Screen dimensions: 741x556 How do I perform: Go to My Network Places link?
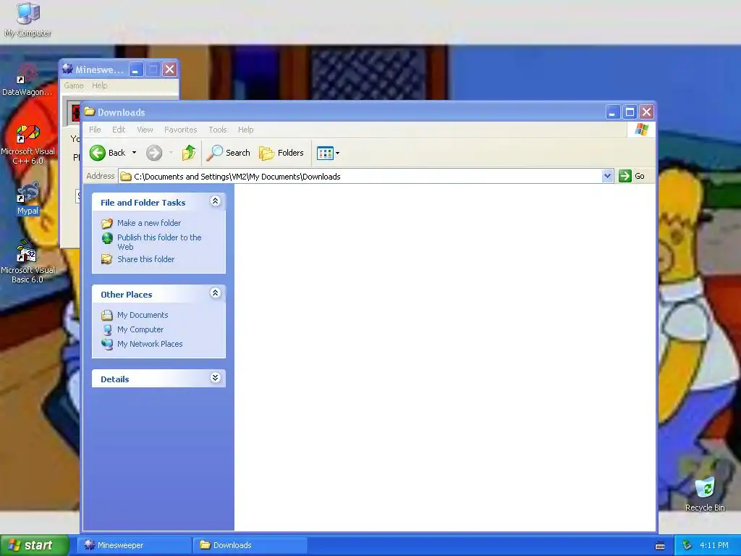[x=150, y=344]
